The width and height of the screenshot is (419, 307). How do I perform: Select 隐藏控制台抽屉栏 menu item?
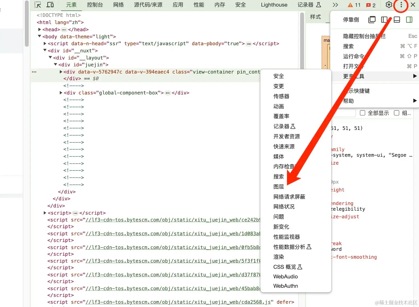[x=375, y=36]
